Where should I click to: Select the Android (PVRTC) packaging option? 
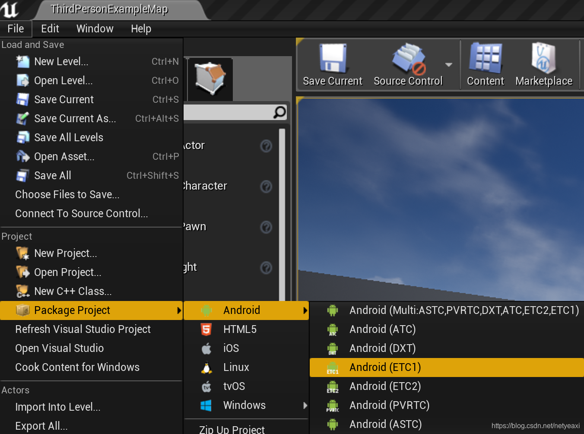tap(447, 405)
